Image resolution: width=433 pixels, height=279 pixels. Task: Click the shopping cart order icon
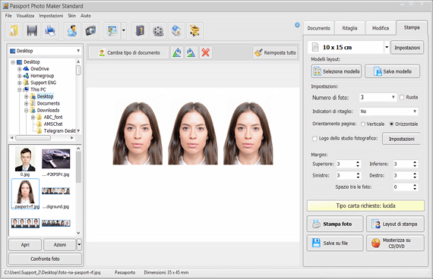click(x=194, y=30)
